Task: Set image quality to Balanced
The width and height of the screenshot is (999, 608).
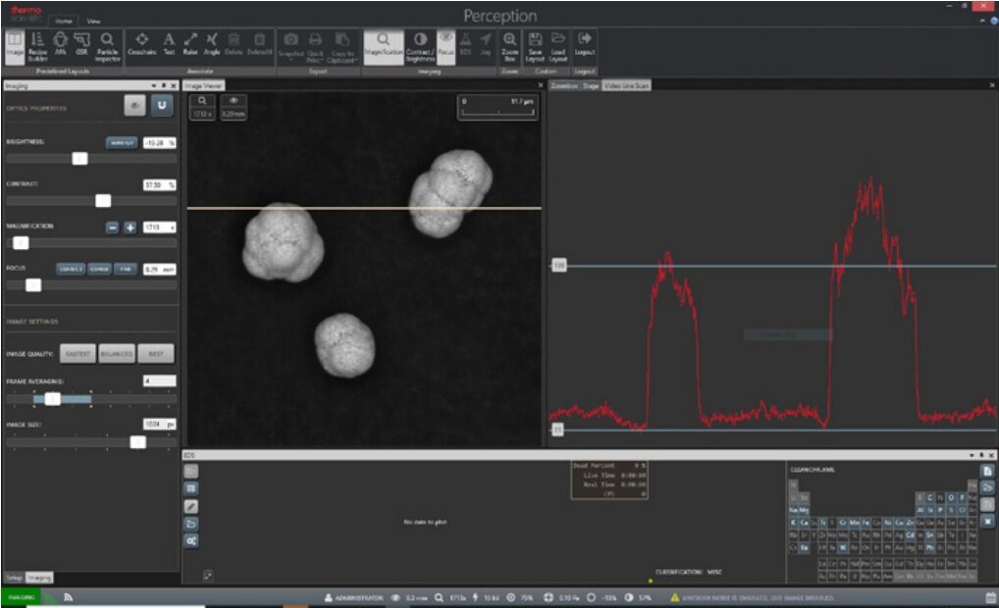Action: pyautogui.click(x=116, y=354)
